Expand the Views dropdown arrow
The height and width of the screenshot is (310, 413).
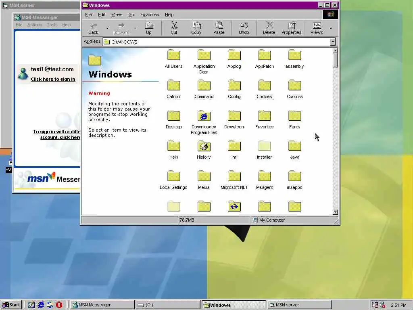tap(331, 28)
